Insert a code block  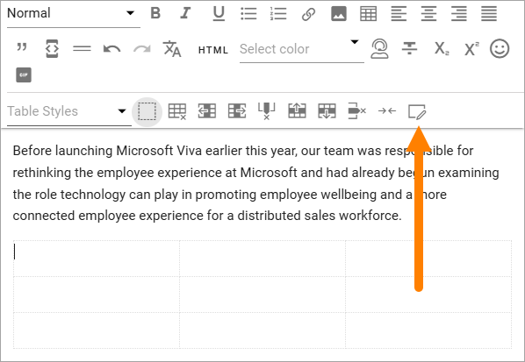click(x=52, y=48)
